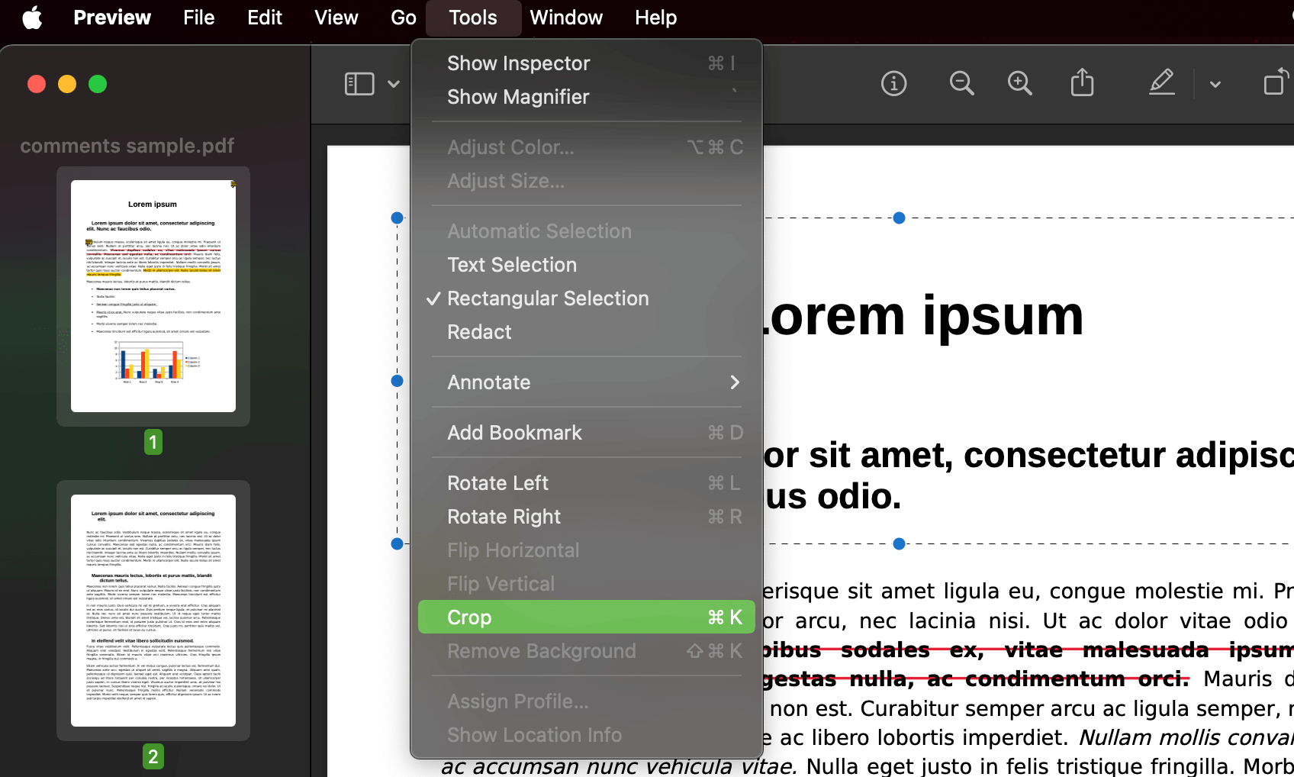Open the Go menu

coord(404,18)
